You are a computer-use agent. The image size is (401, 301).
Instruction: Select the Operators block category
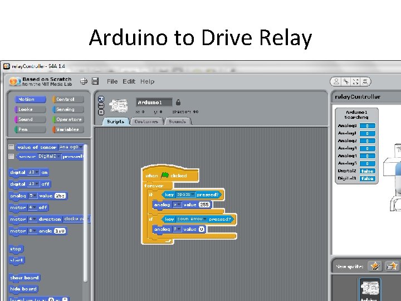click(68, 119)
